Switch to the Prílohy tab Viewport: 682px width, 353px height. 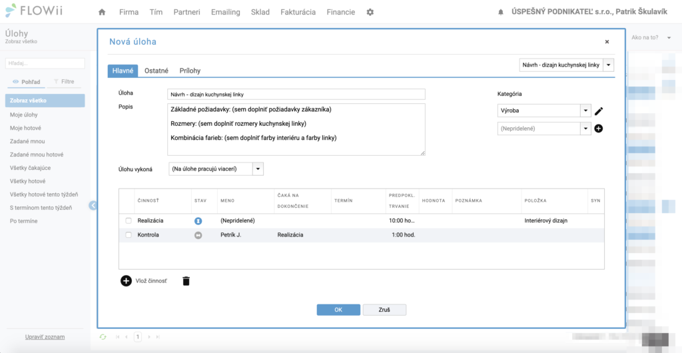[190, 71]
